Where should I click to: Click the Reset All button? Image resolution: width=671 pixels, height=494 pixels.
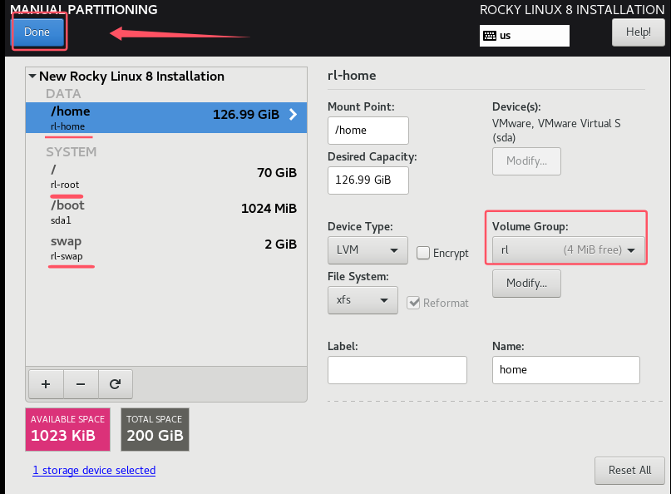pos(629,471)
